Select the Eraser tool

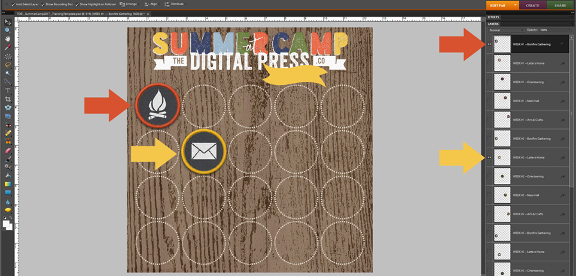(8, 150)
